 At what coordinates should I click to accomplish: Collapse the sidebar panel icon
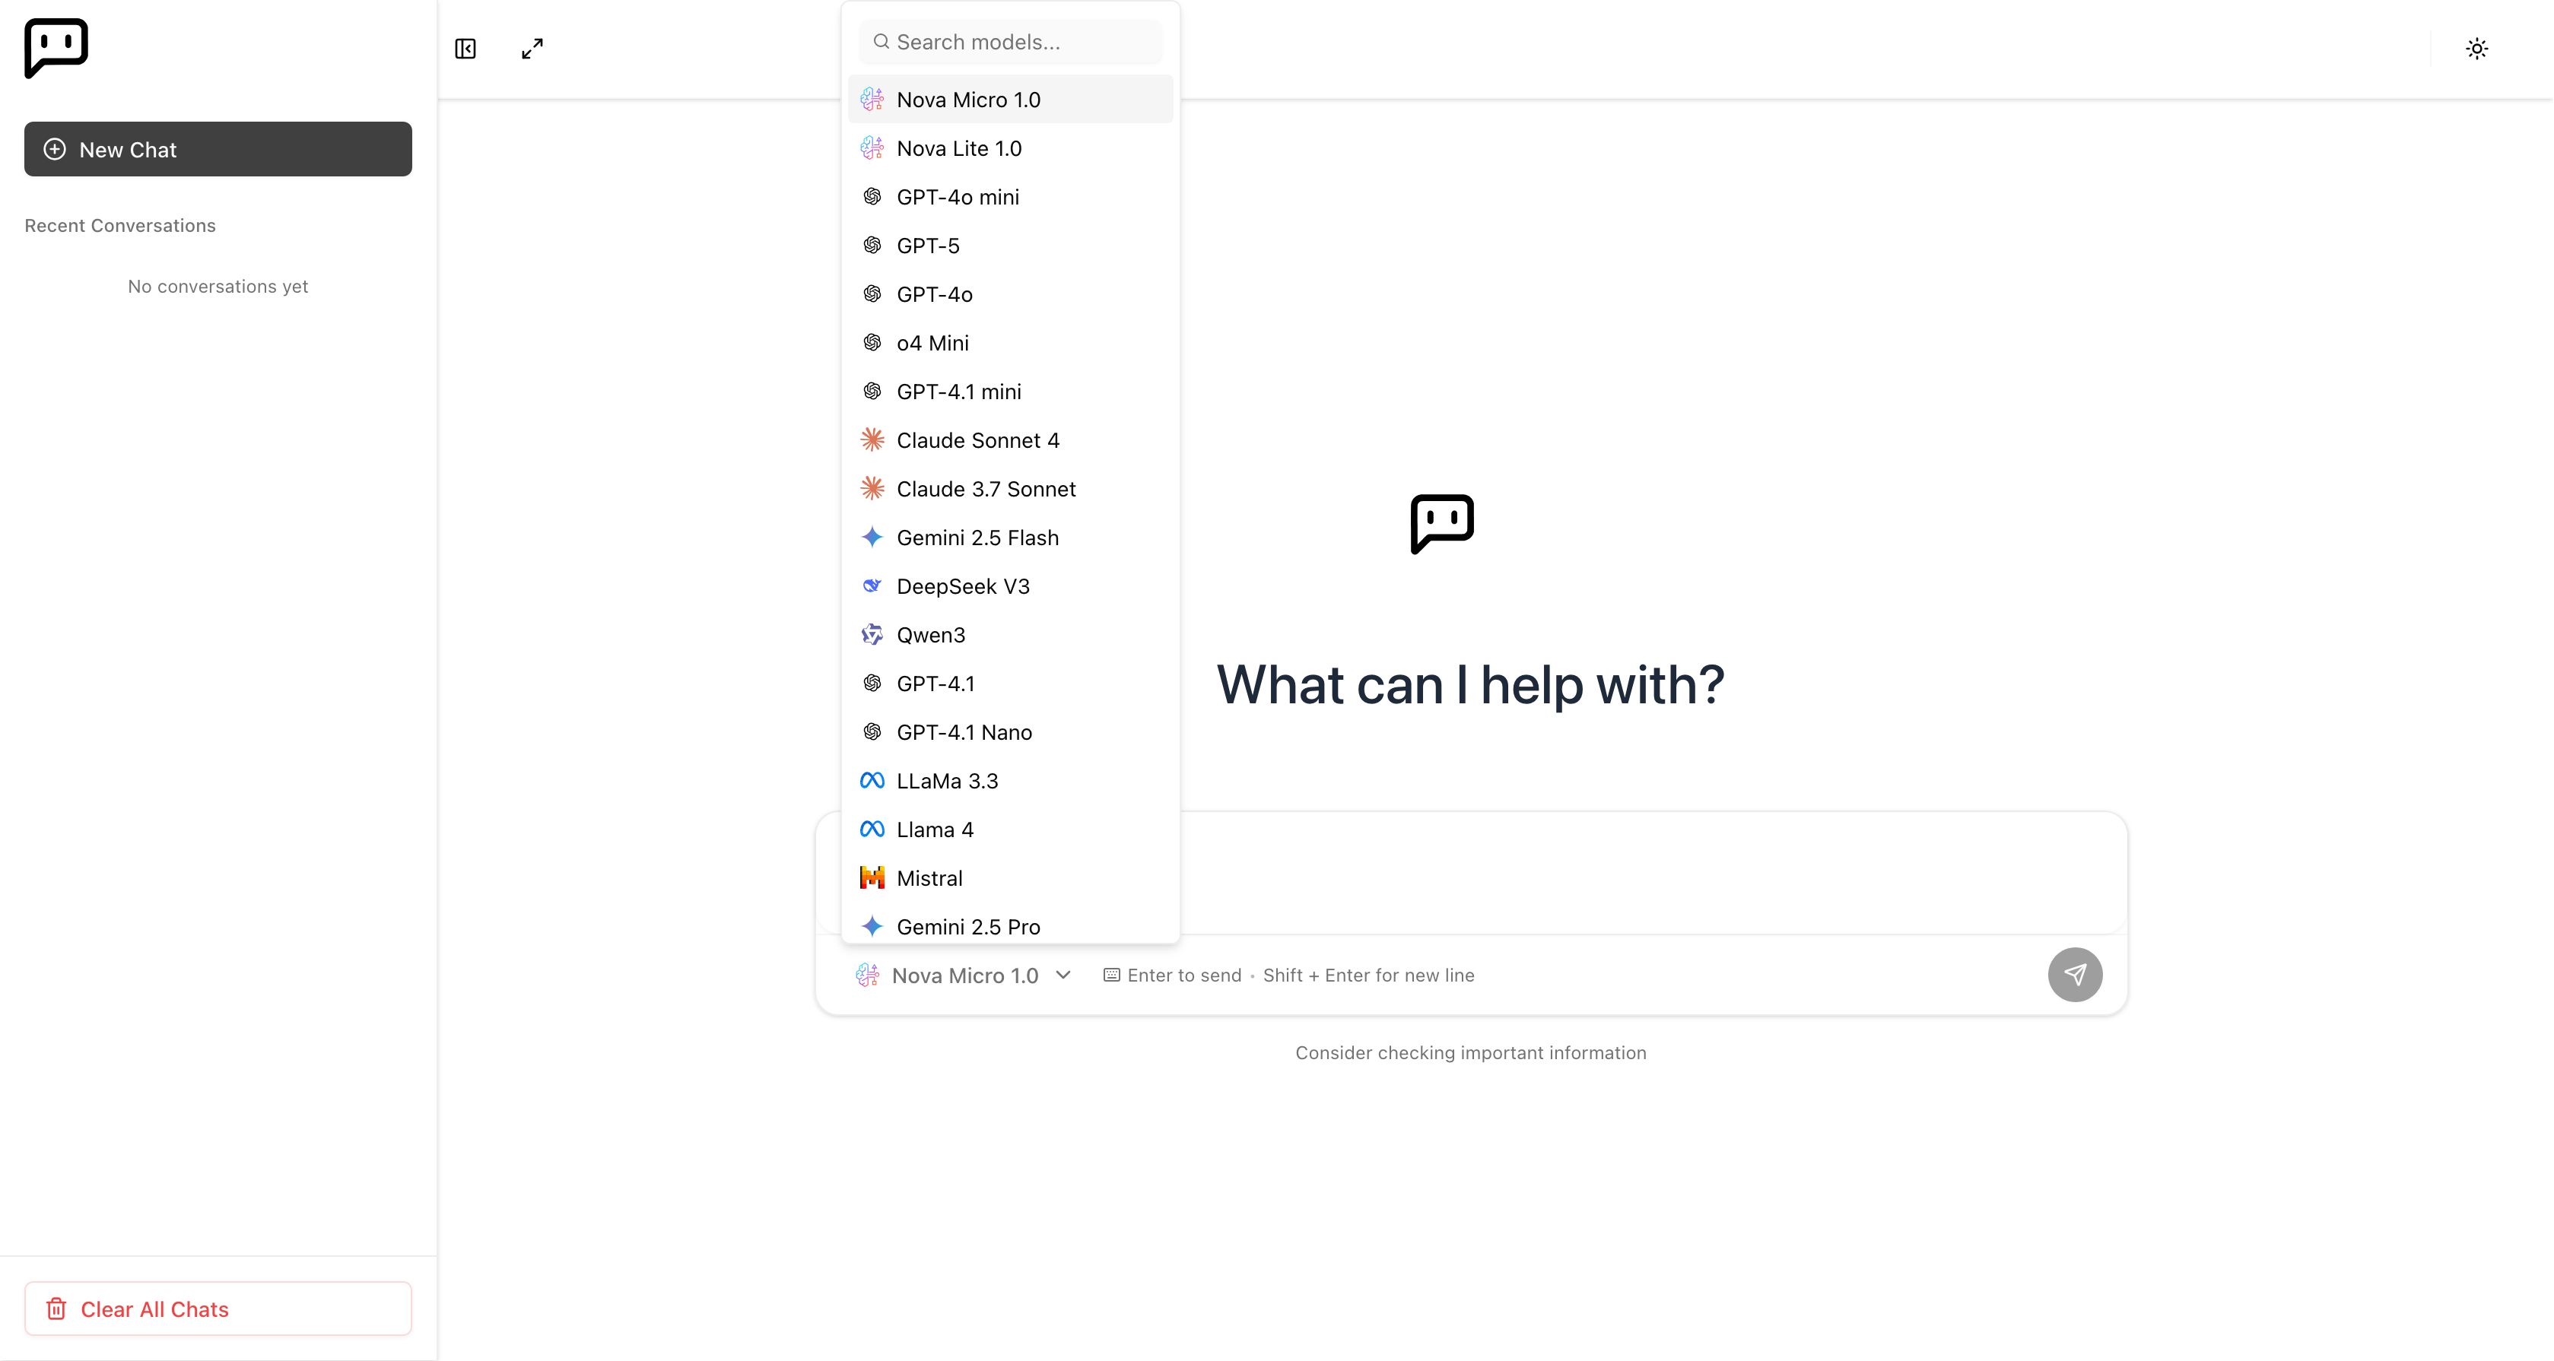point(465,49)
